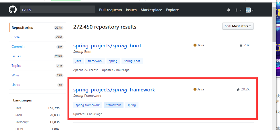280x130 pixels.
Task: Open the spring-projects/spring-framework repository
Action: click(114, 90)
